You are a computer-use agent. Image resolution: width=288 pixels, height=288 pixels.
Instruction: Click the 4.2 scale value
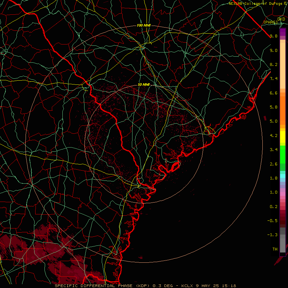[274, 136]
